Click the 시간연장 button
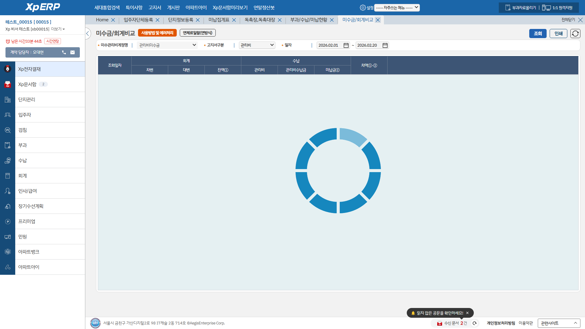Image resolution: width=585 pixels, height=329 pixels. pyautogui.click(x=52, y=41)
